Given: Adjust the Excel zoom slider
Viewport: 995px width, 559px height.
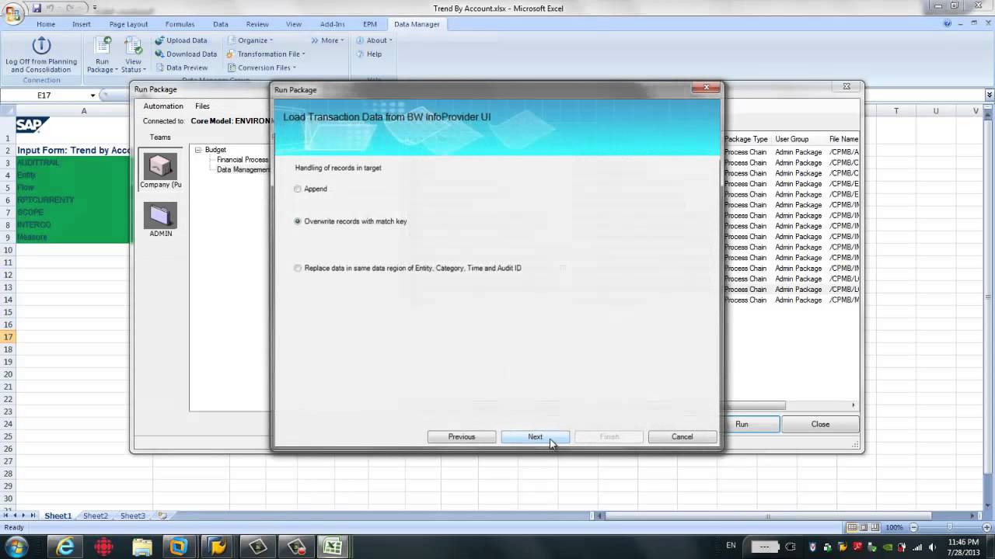Looking at the screenshot, I should 948,528.
